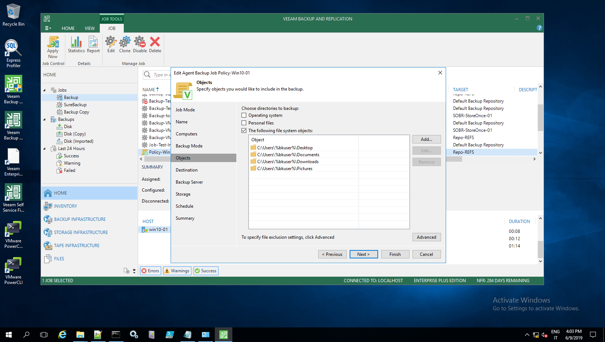Open the Veeam Enterprise desktop shortcut
The height and width of the screenshot is (342, 605).
(x=14, y=162)
